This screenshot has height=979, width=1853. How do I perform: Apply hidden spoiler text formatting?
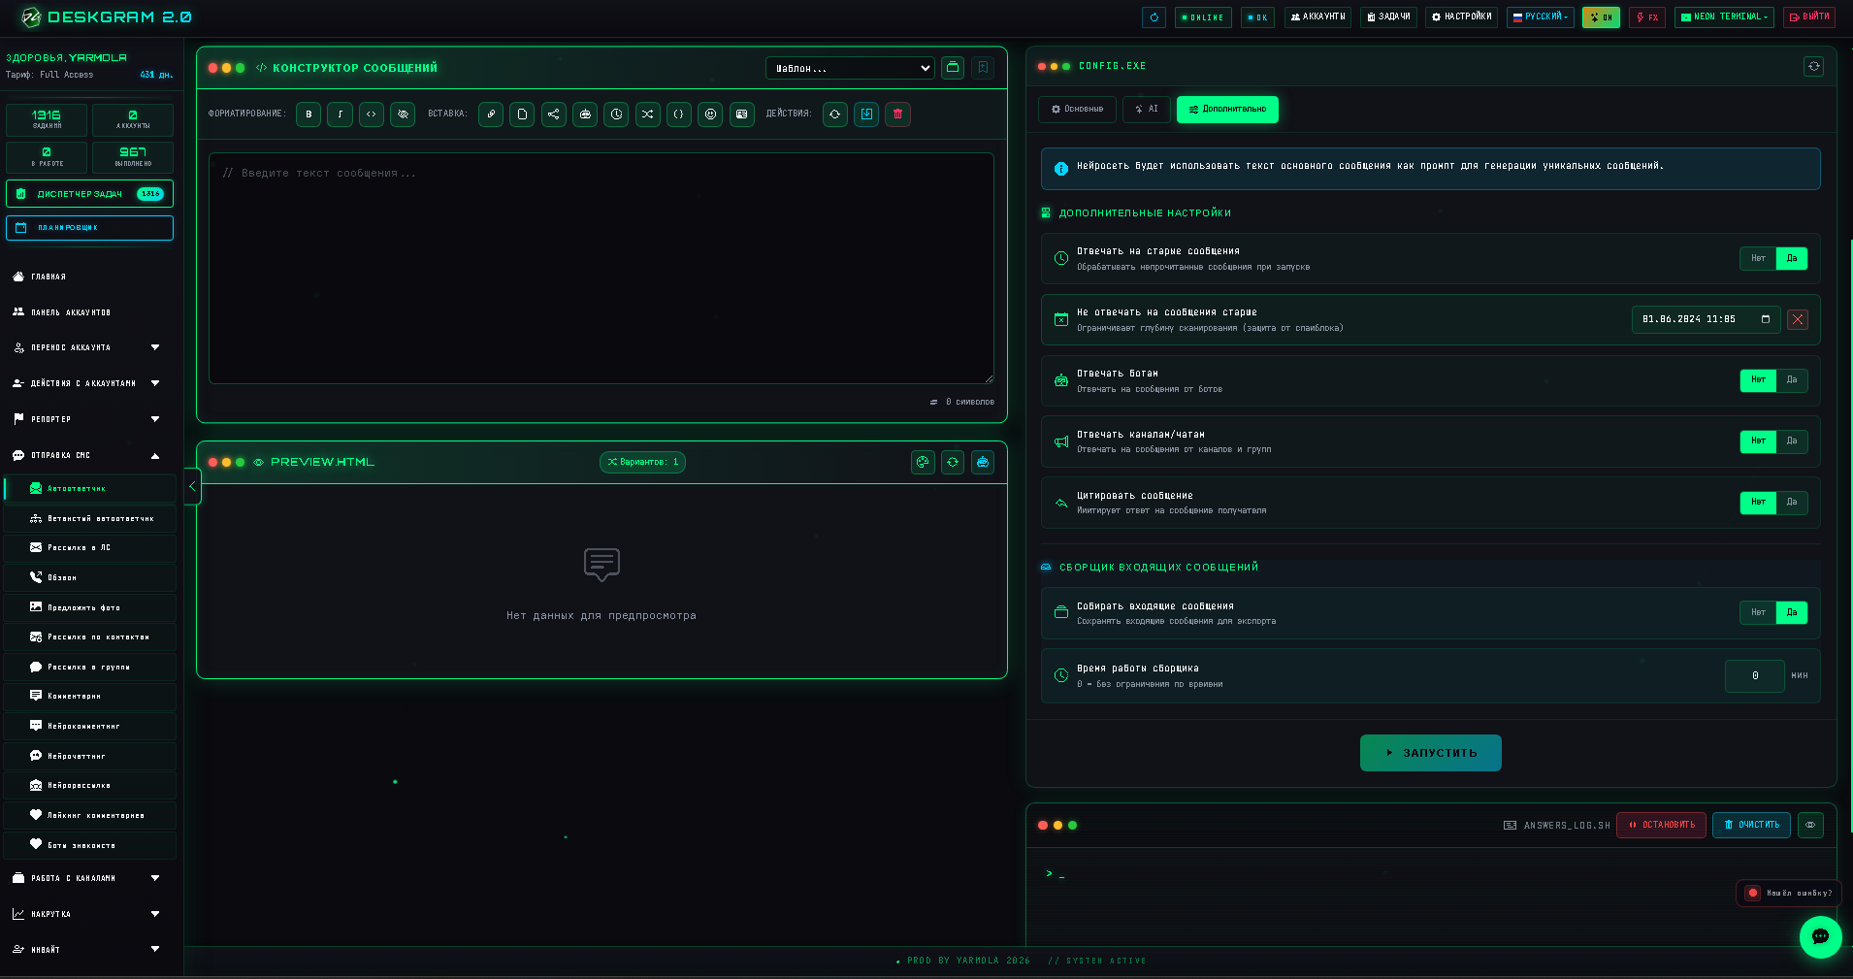coord(403,114)
